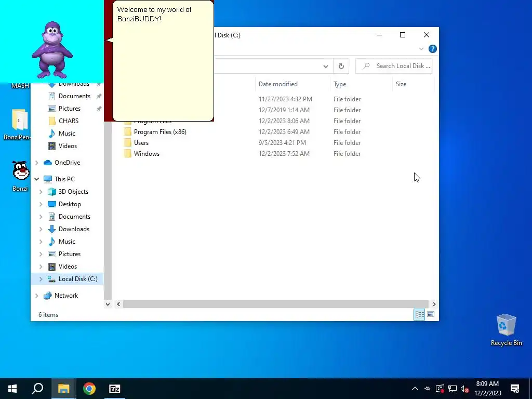Select Music under This PC

67,242
